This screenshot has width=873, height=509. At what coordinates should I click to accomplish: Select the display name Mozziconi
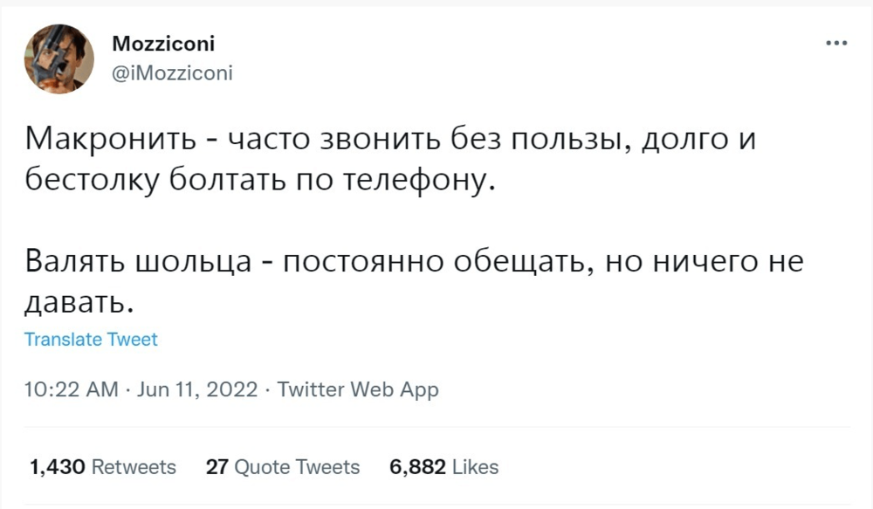[164, 43]
